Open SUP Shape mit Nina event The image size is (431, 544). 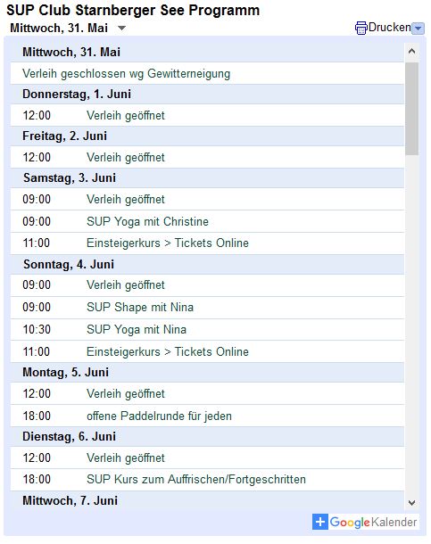[x=140, y=307]
